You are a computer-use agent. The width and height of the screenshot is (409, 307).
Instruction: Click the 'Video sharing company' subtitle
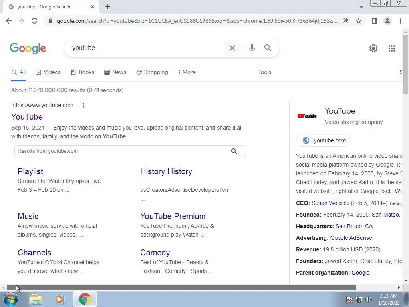click(x=354, y=122)
